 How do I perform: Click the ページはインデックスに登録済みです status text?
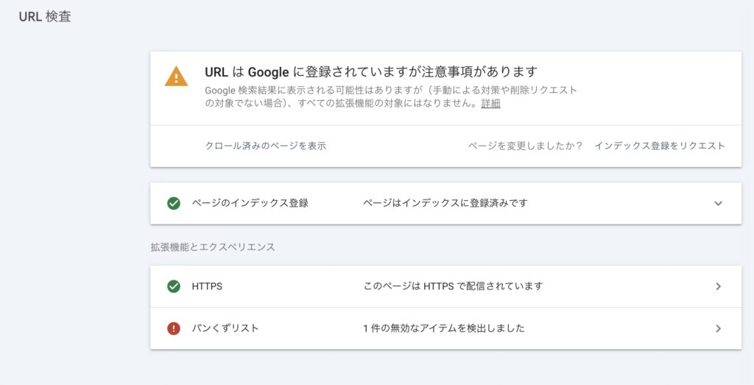coord(445,203)
